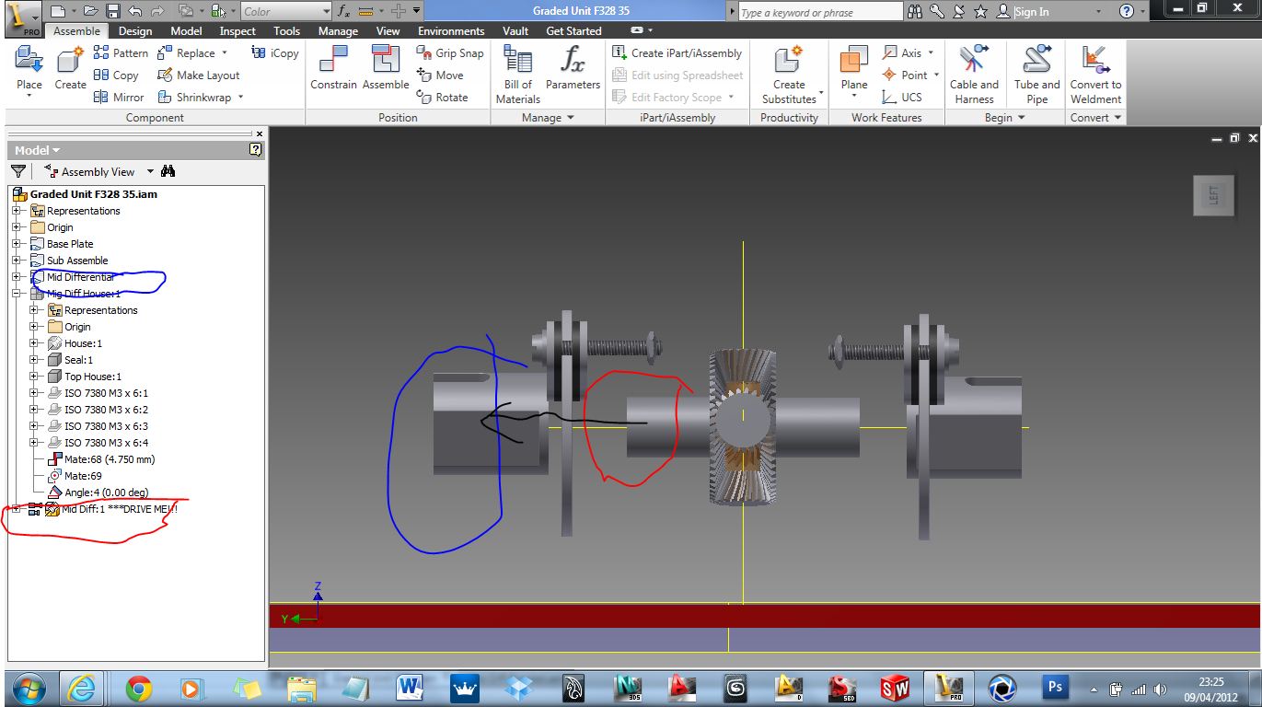Expand the Base Plate node
Screen dimensions: 1262x707
[16, 244]
